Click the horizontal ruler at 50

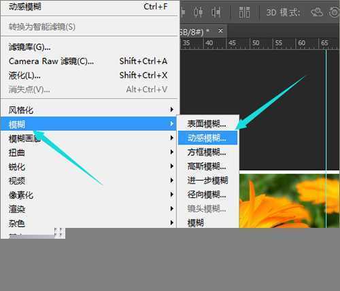click(x=256, y=43)
